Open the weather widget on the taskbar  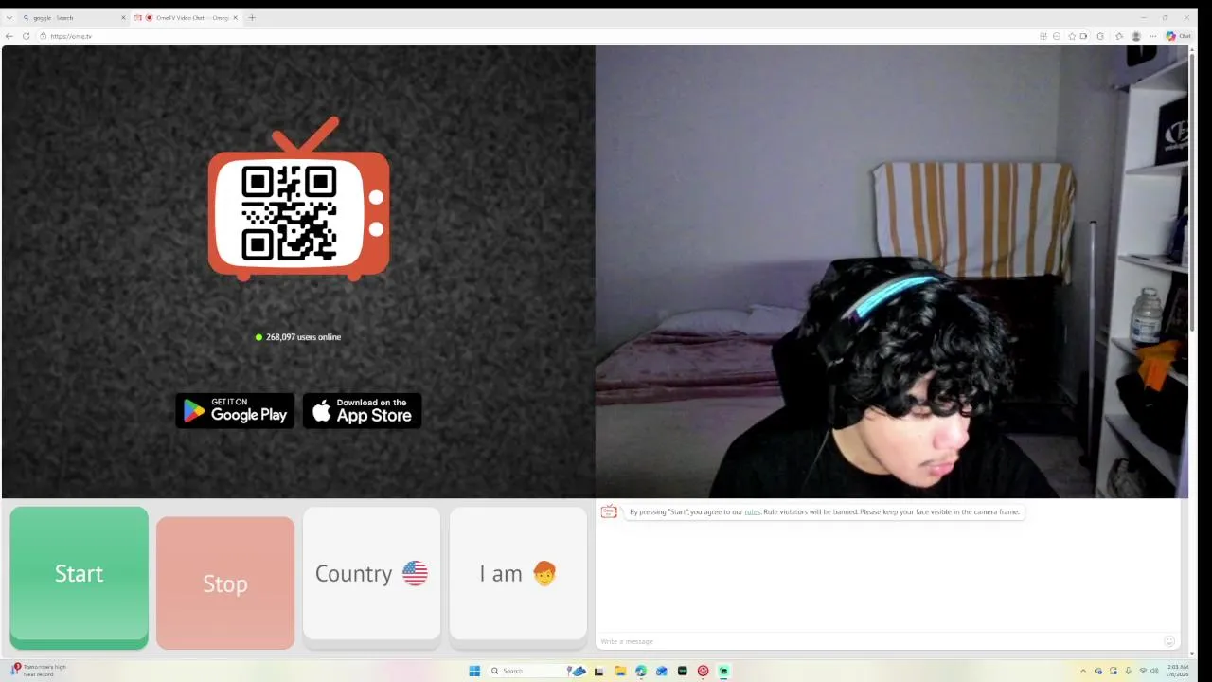[40, 670]
